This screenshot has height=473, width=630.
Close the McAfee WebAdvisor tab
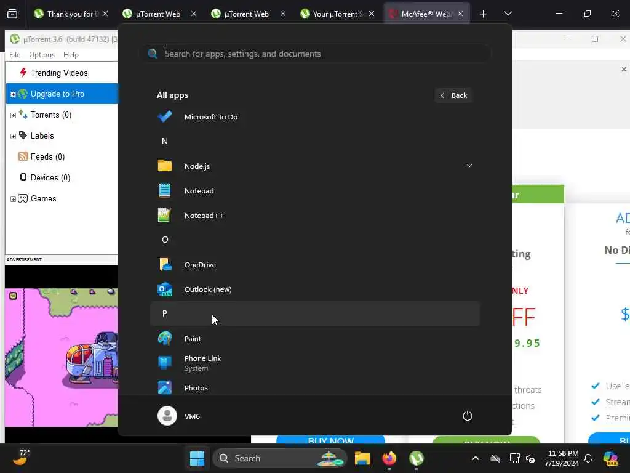[x=460, y=14]
